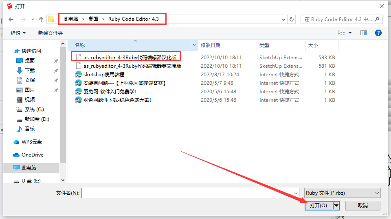Sort by 修改日期 column header

pos(227,45)
